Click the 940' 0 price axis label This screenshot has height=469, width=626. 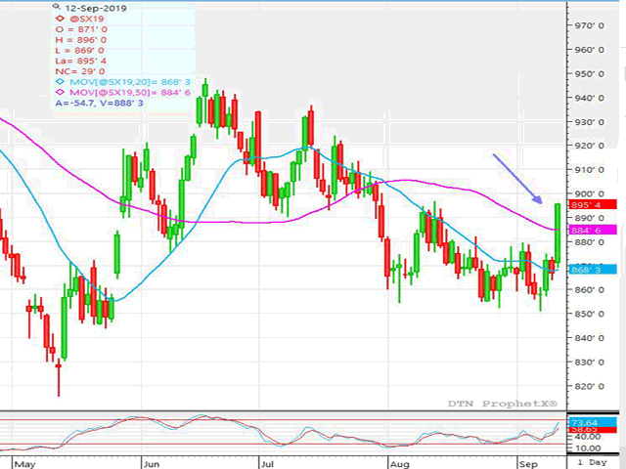(x=589, y=98)
